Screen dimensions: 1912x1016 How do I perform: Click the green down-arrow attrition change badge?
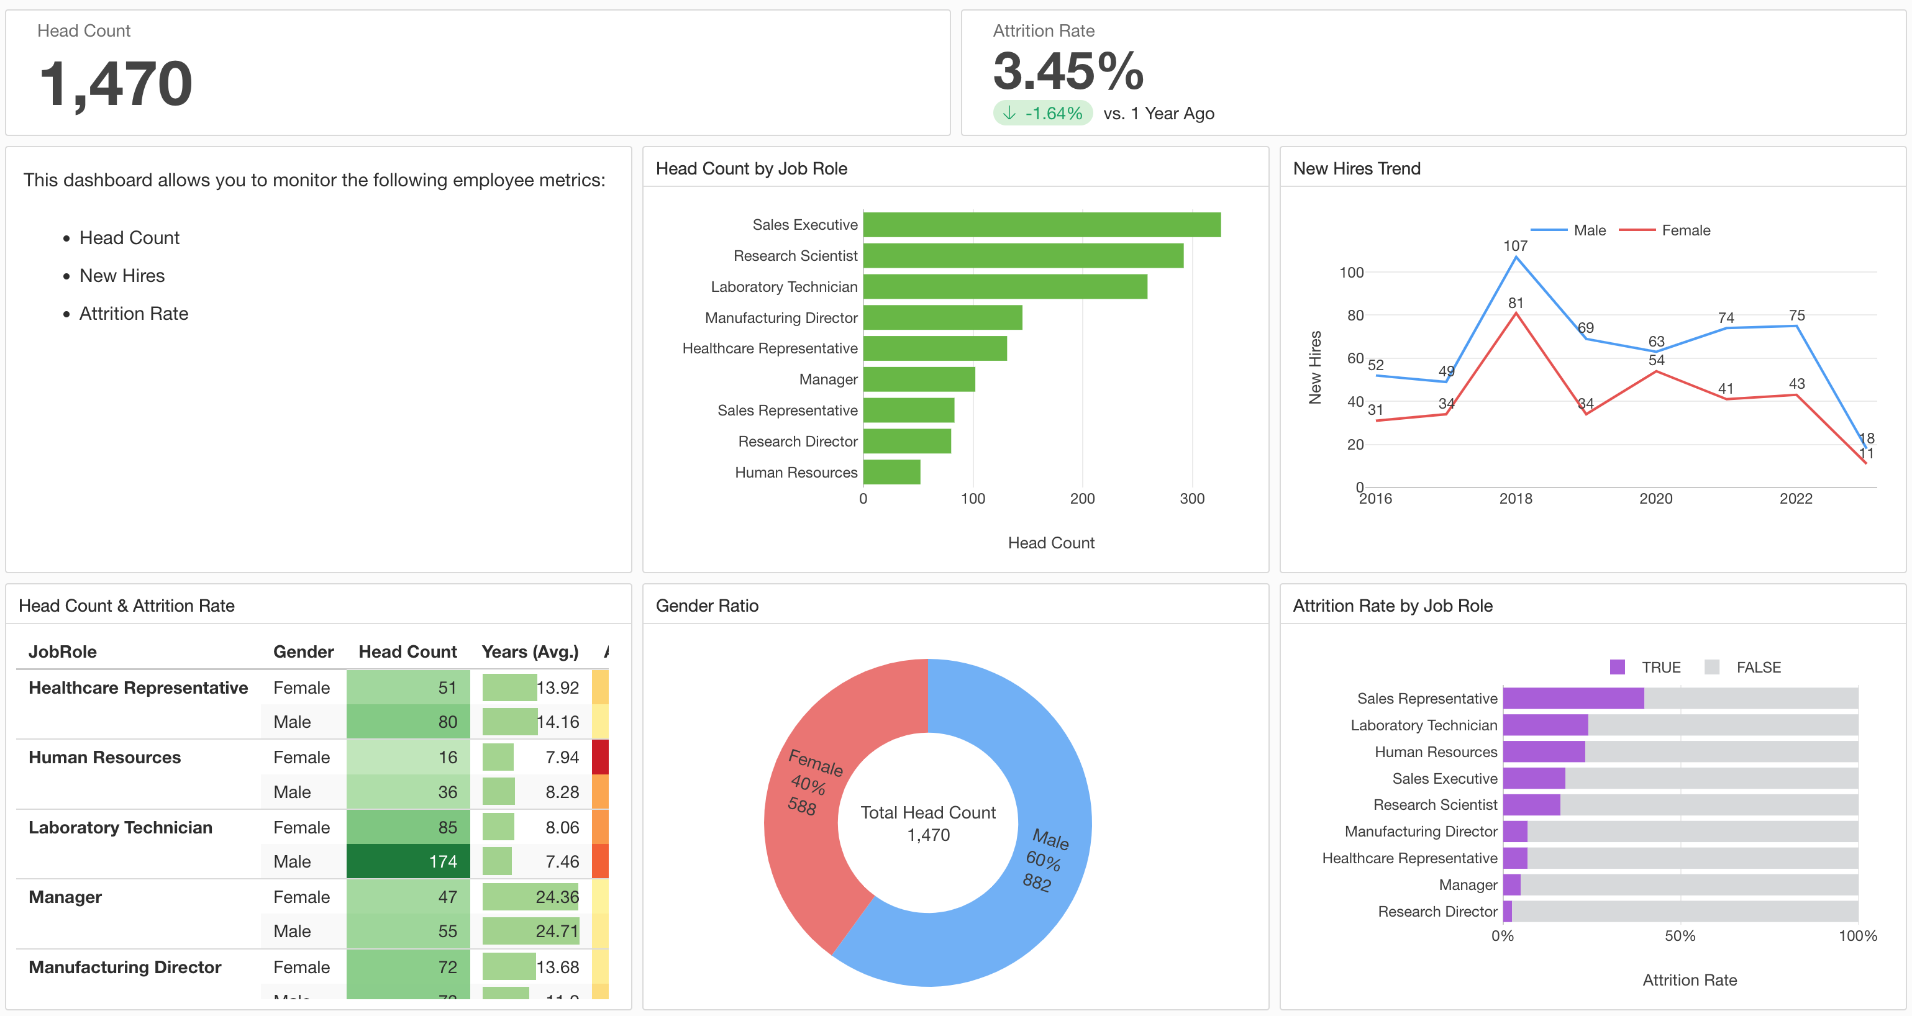pos(1042,114)
